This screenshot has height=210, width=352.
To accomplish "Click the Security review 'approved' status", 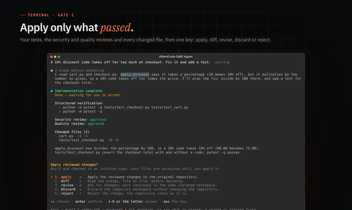I will [98, 120].
